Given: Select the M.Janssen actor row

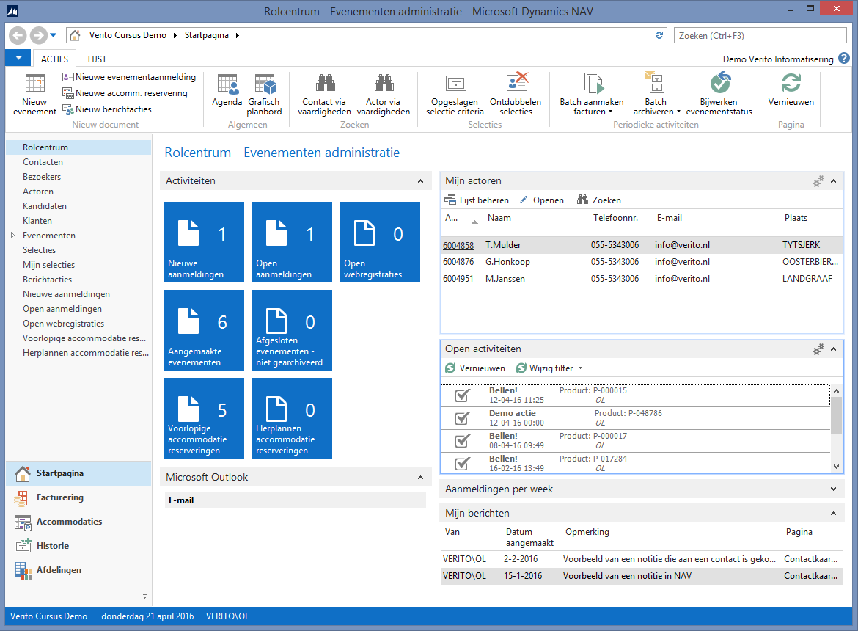Looking at the screenshot, I should pos(642,279).
